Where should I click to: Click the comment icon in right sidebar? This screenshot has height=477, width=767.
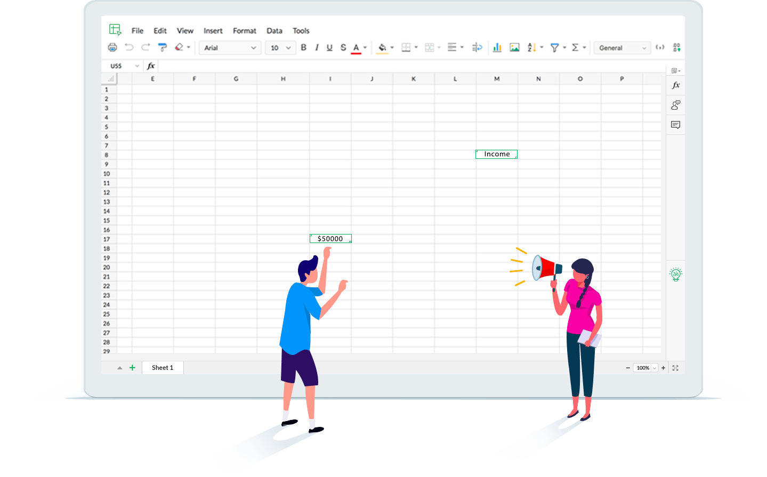pyautogui.click(x=675, y=125)
